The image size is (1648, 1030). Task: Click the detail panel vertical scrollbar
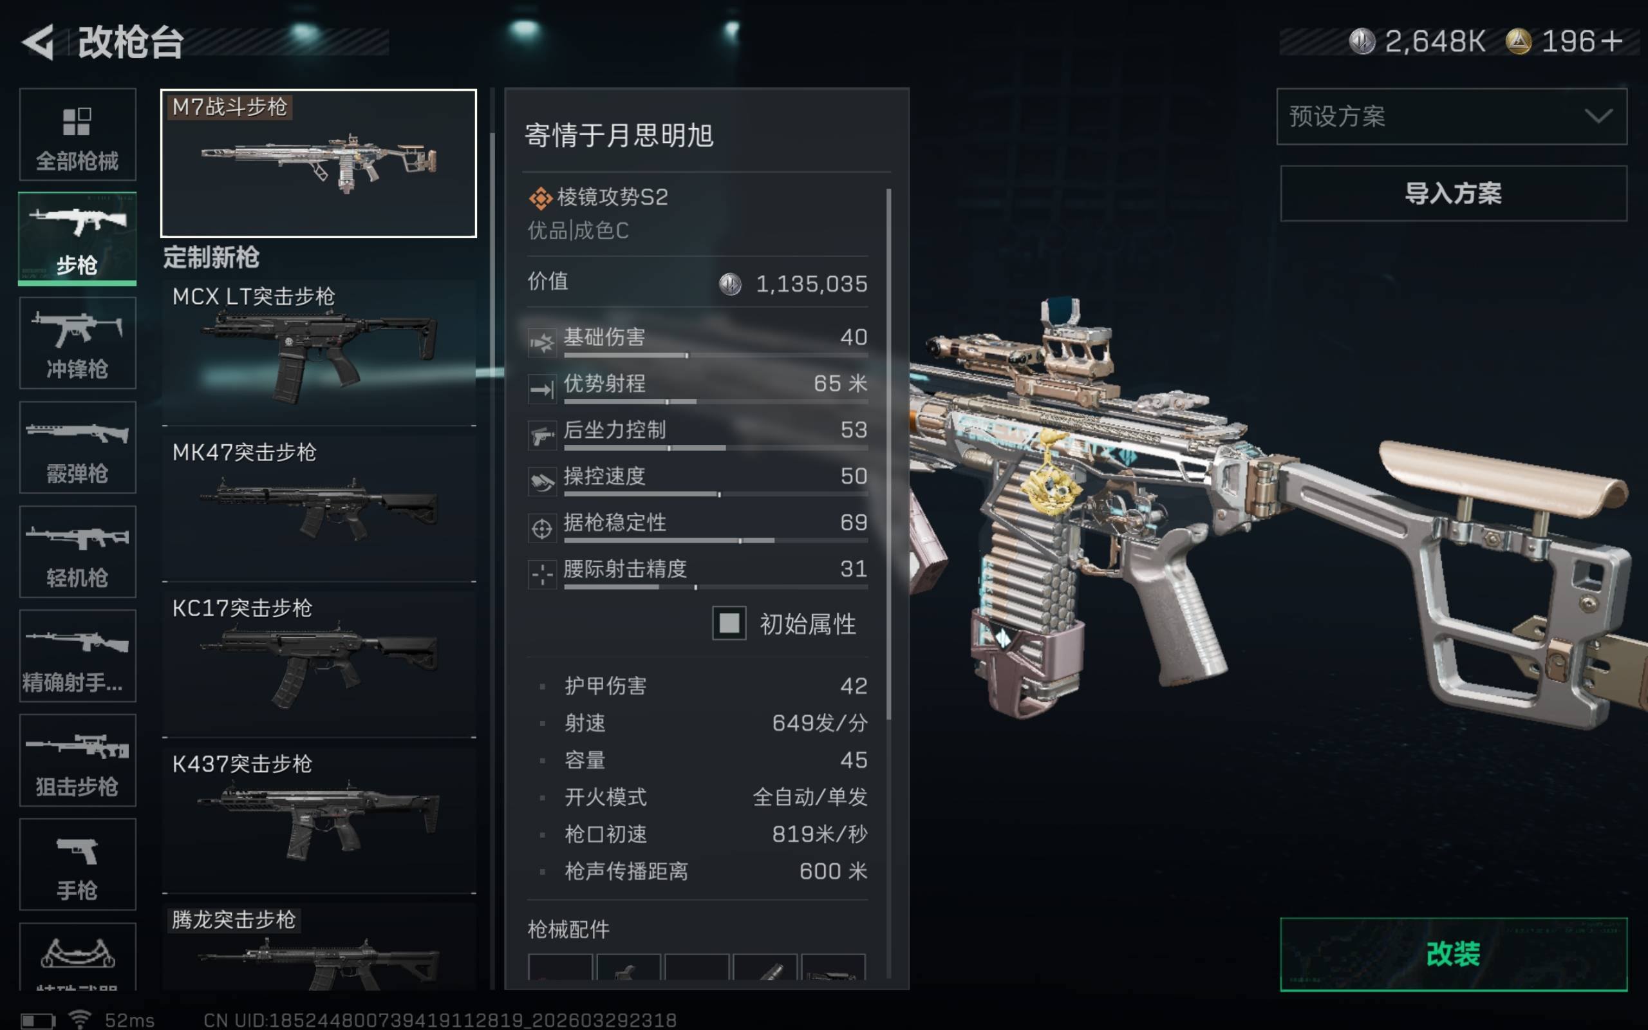888,454
